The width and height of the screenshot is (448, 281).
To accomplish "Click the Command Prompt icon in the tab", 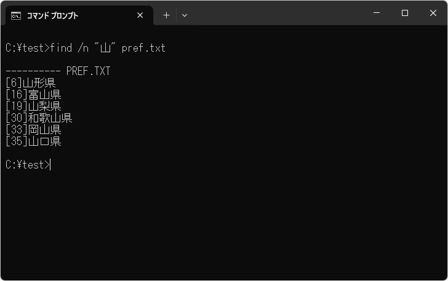I will 16,15.
